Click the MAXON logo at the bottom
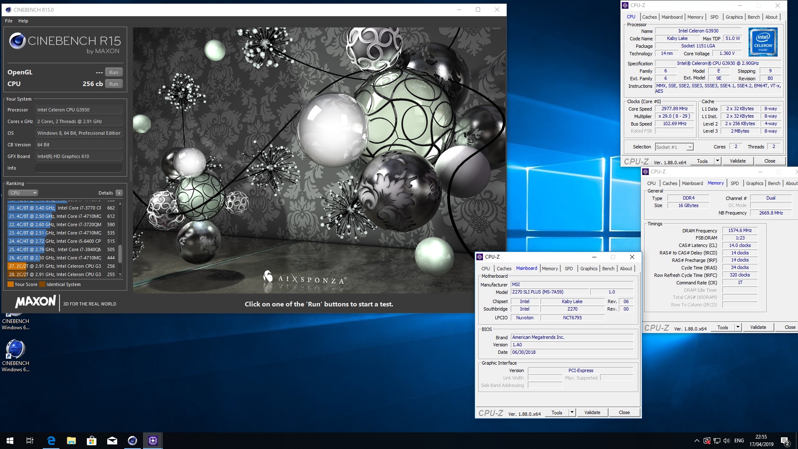The image size is (798, 449). click(x=35, y=302)
